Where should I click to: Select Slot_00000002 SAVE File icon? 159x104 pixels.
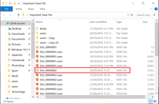(37, 71)
